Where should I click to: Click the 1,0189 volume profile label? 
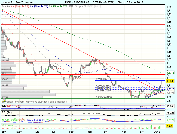tap(5, 60)
